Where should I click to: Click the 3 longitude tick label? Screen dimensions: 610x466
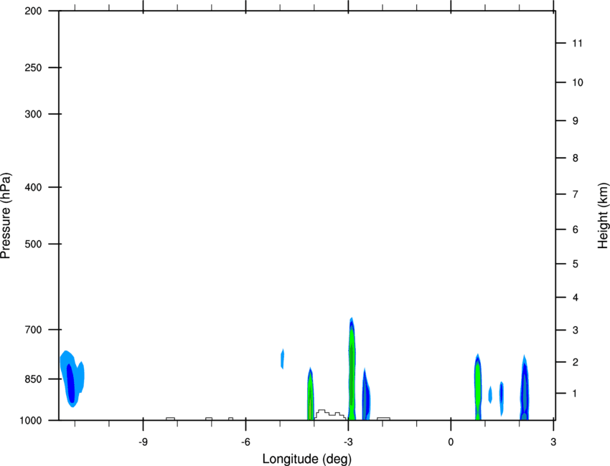[x=553, y=442]
